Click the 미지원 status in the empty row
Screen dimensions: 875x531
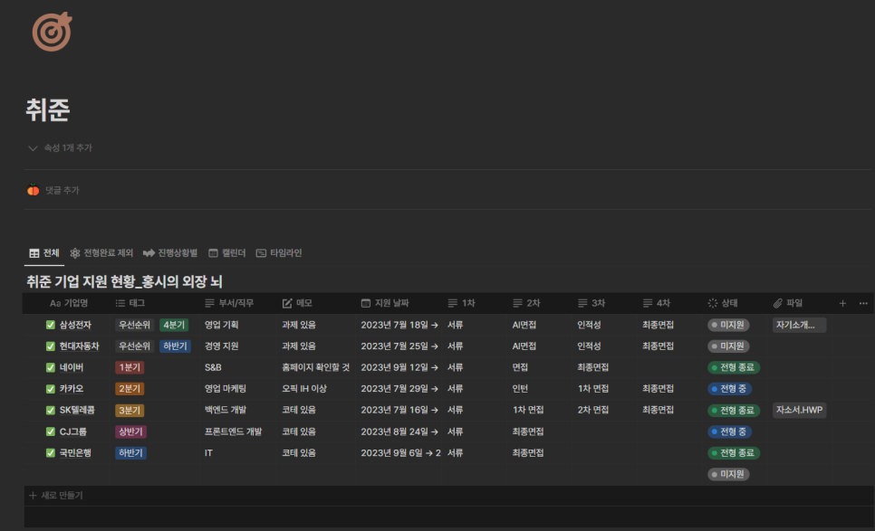click(728, 474)
